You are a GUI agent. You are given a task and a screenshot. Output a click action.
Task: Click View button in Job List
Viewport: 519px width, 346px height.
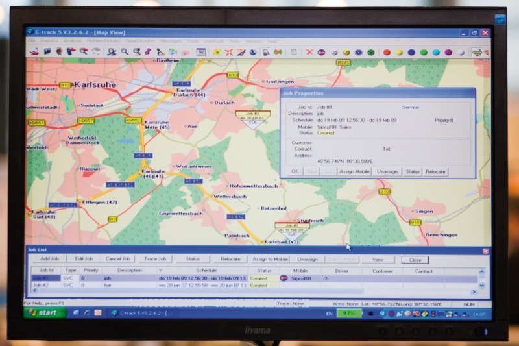pos(378,260)
